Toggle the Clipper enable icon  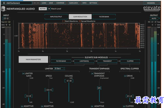[x=124, y=106]
